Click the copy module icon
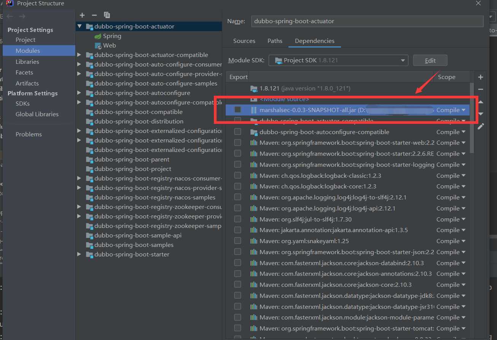 [x=107, y=15]
